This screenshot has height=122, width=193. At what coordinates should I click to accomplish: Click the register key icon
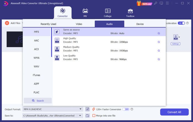pos(156,3)
